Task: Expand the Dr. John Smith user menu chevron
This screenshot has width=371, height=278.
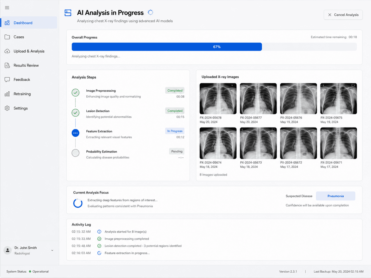Action: pyautogui.click(x=52, y=250)
